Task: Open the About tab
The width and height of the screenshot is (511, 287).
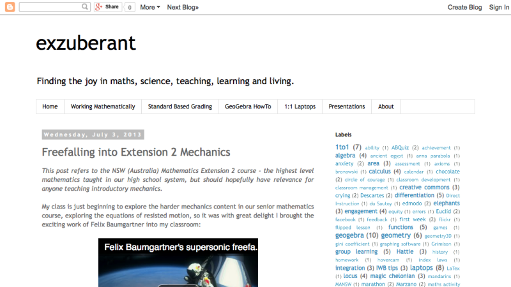Action: [x=386, y=107]
